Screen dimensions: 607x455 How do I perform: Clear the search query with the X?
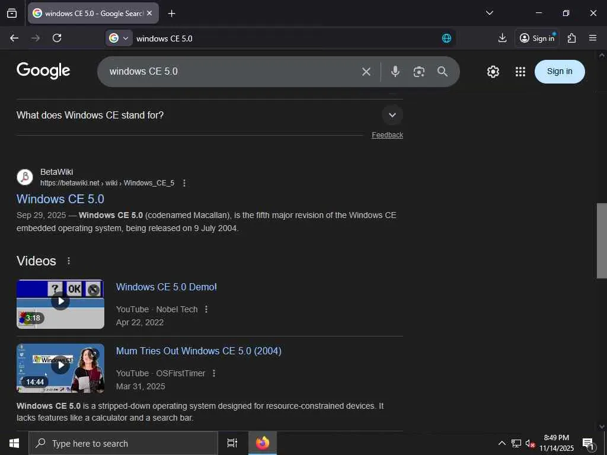pos(366,72)
